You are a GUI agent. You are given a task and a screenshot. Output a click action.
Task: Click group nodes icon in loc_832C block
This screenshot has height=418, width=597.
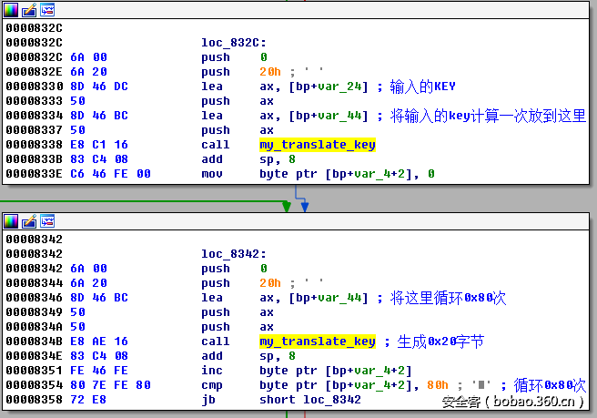(x=46, y=9)
